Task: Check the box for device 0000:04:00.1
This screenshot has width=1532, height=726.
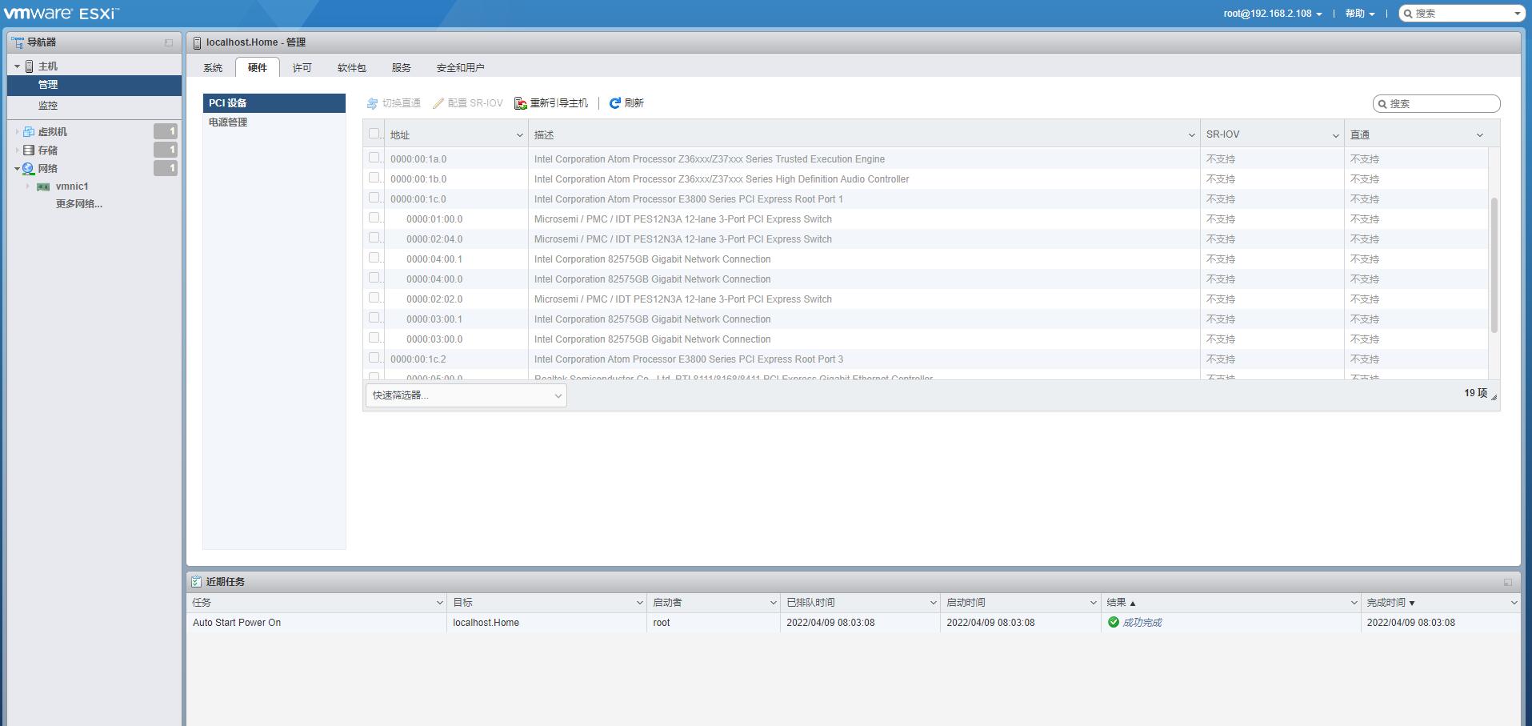Action: 374,258
